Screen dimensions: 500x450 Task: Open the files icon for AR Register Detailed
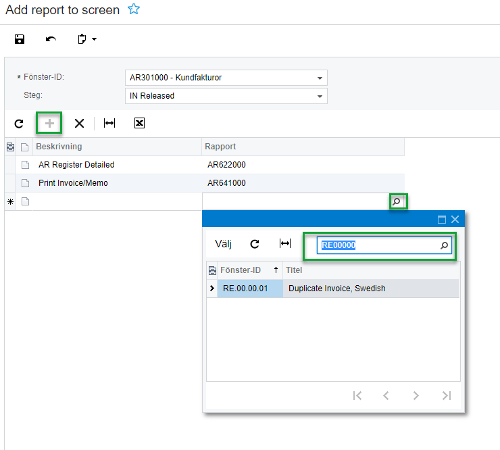(25, 165)
